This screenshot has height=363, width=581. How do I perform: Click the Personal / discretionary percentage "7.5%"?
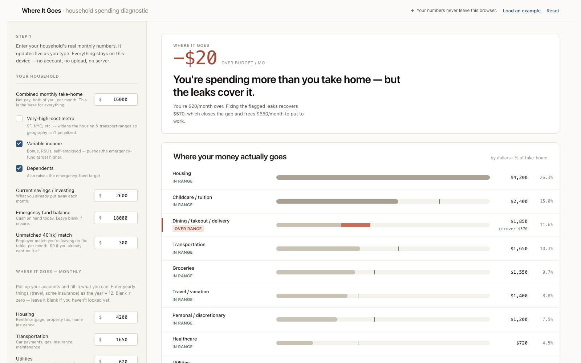point(548,319)
